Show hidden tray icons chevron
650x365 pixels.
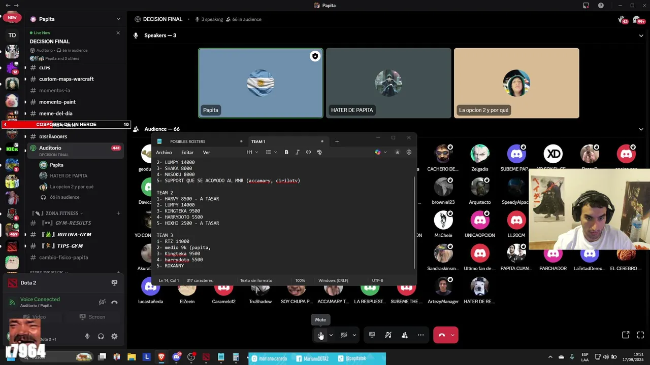550,357
